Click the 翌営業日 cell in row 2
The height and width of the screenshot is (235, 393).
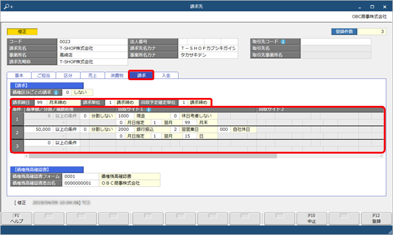click(x=198, y=129)
